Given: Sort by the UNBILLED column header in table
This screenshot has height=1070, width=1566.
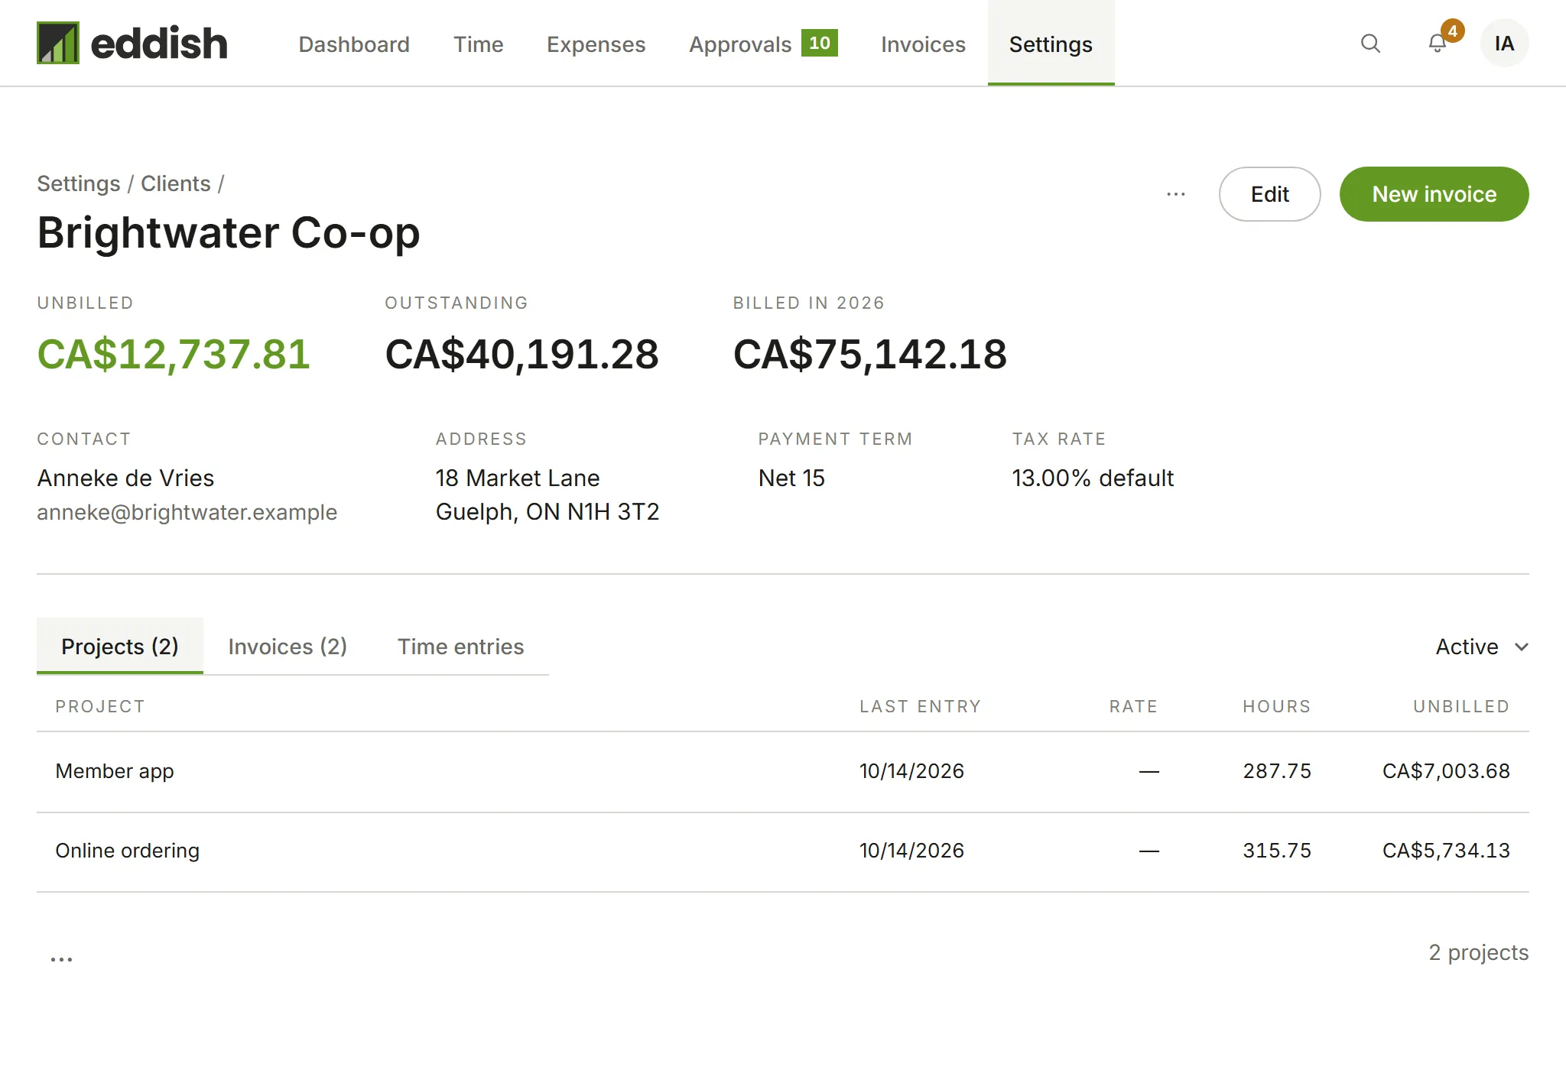Looking at the screenshot, I should (x=1461, y=706).
